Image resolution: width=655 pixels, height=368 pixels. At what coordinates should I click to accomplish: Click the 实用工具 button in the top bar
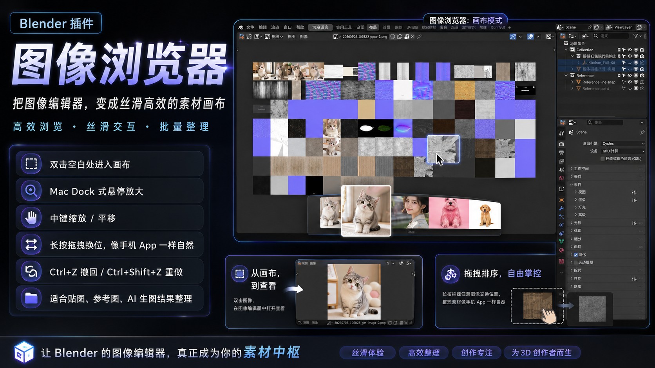click(x=344, y=27)
